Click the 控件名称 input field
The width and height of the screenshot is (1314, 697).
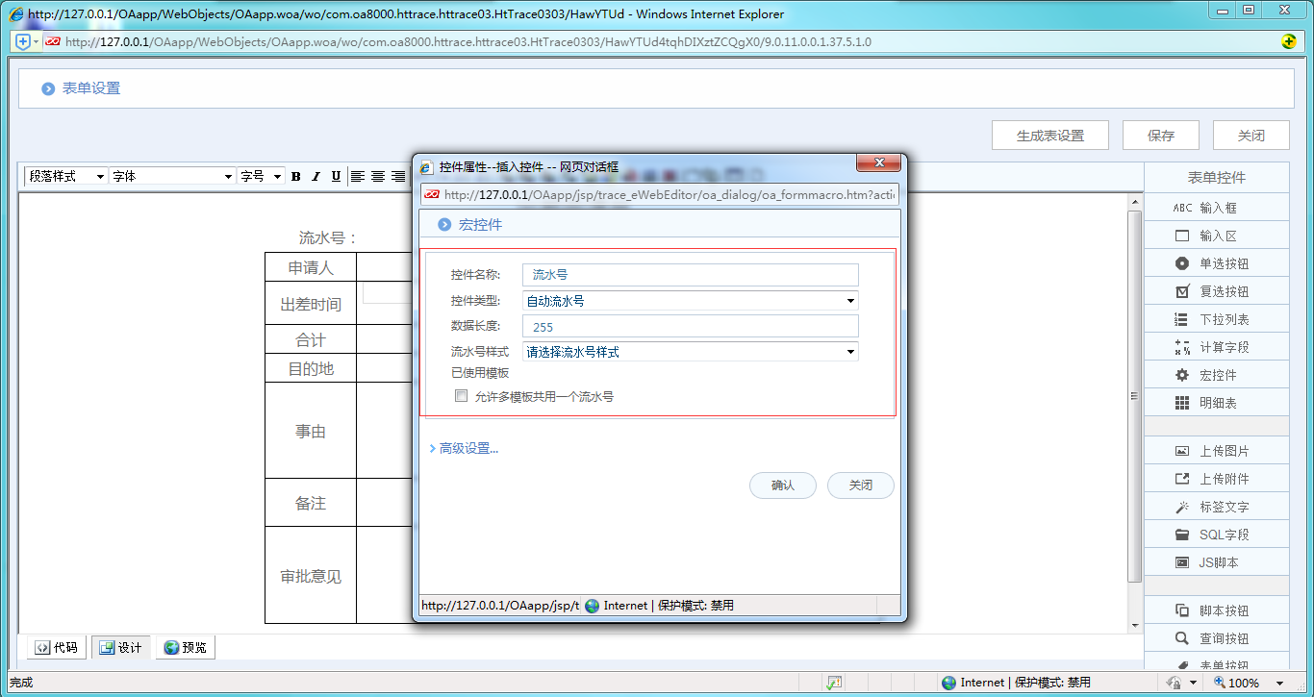(x=690, y=275)
